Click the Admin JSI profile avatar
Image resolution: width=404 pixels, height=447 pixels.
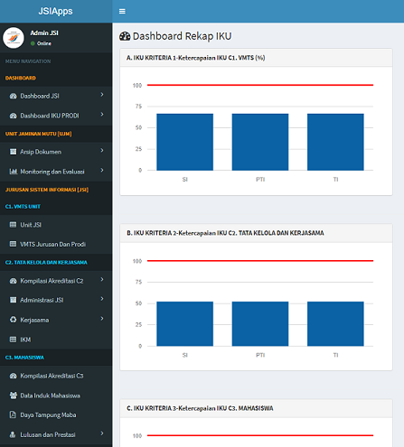coord(14,38)
